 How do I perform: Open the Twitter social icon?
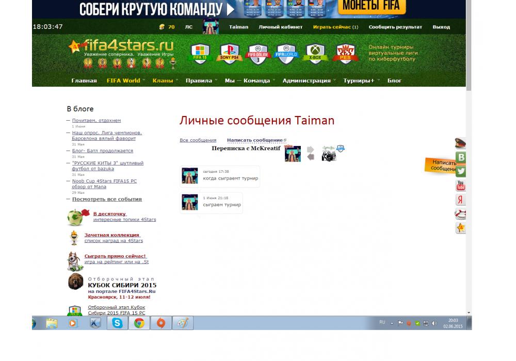pyautogui.click(x=461, y=171)
